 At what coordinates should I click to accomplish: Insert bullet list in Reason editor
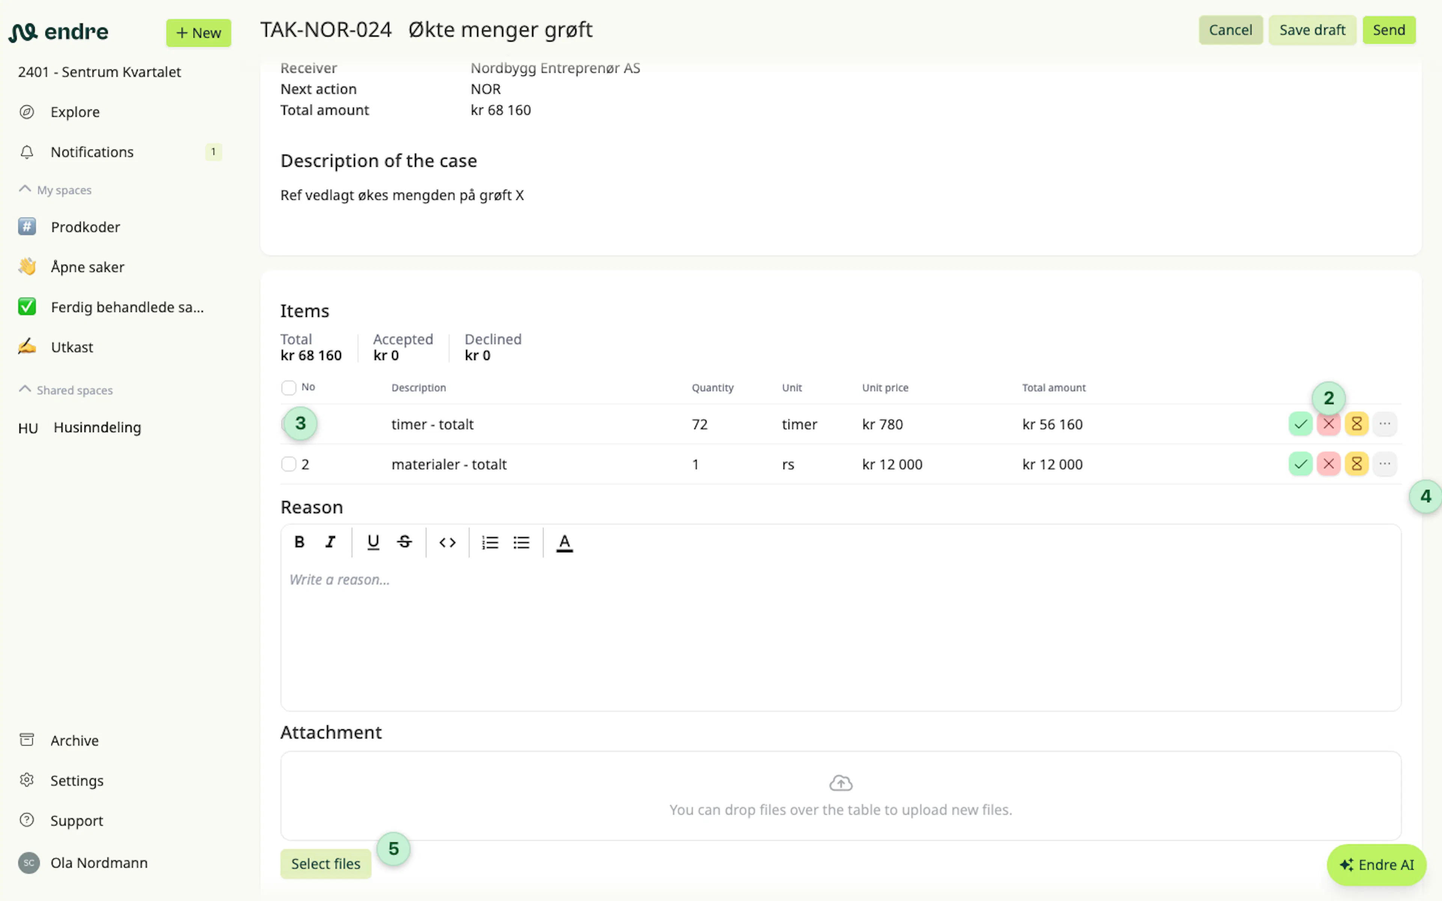521,542
